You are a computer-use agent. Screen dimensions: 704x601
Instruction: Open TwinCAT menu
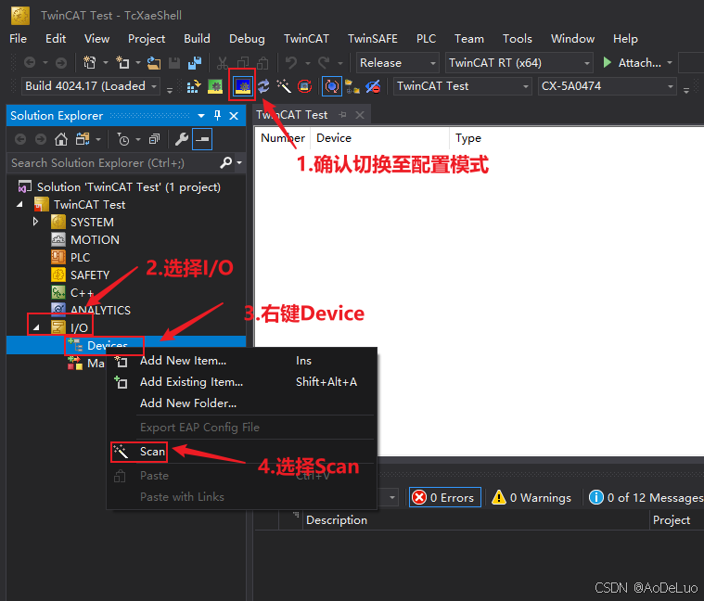tap(306, 39)
